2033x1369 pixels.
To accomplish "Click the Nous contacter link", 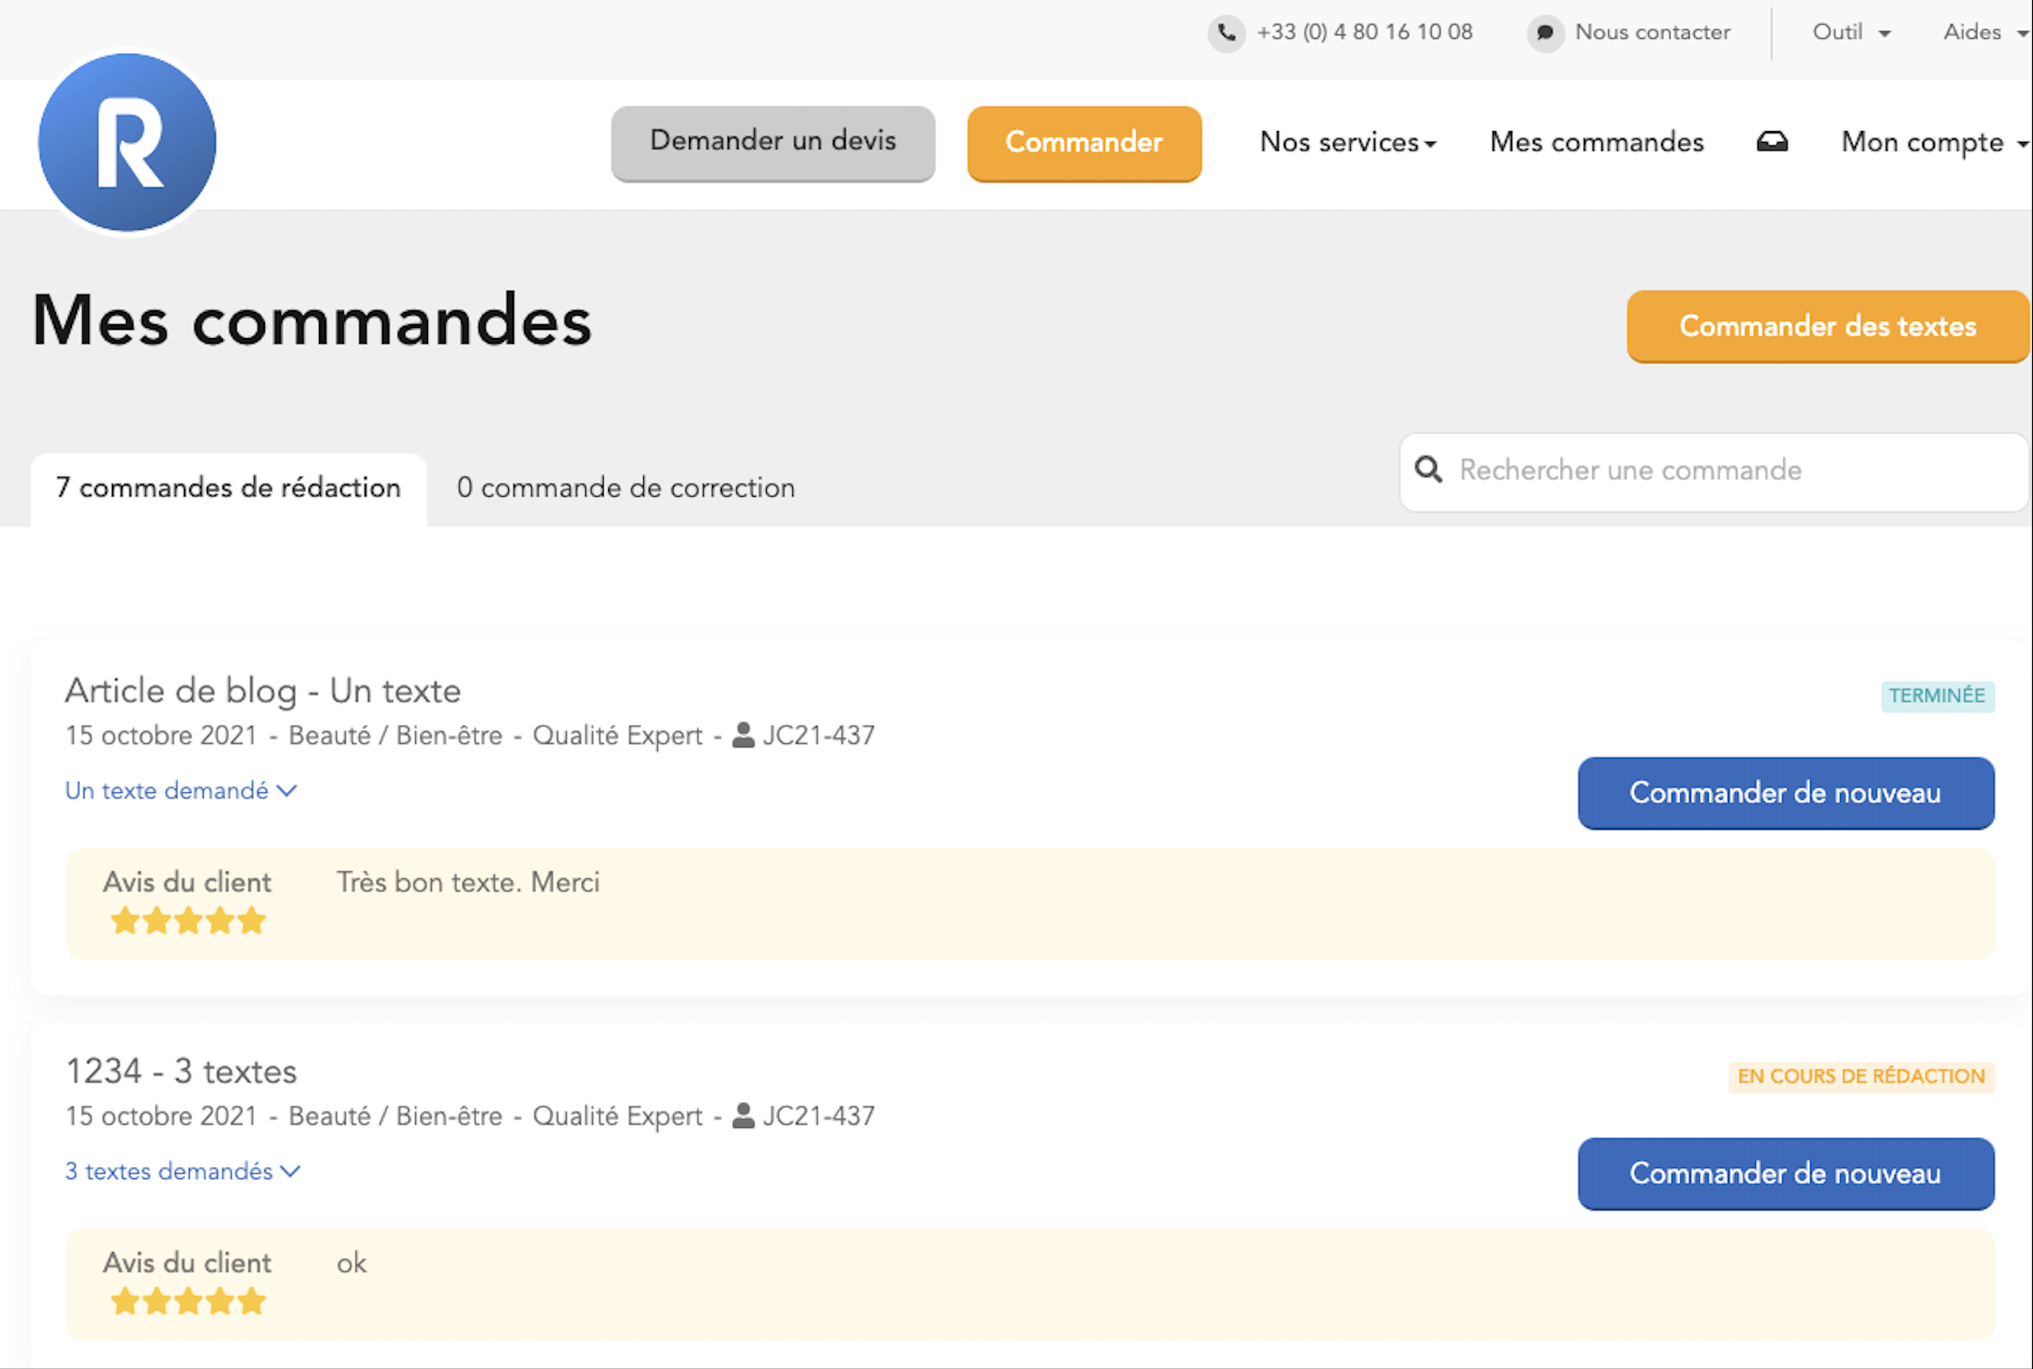I will coord(1652,32).
